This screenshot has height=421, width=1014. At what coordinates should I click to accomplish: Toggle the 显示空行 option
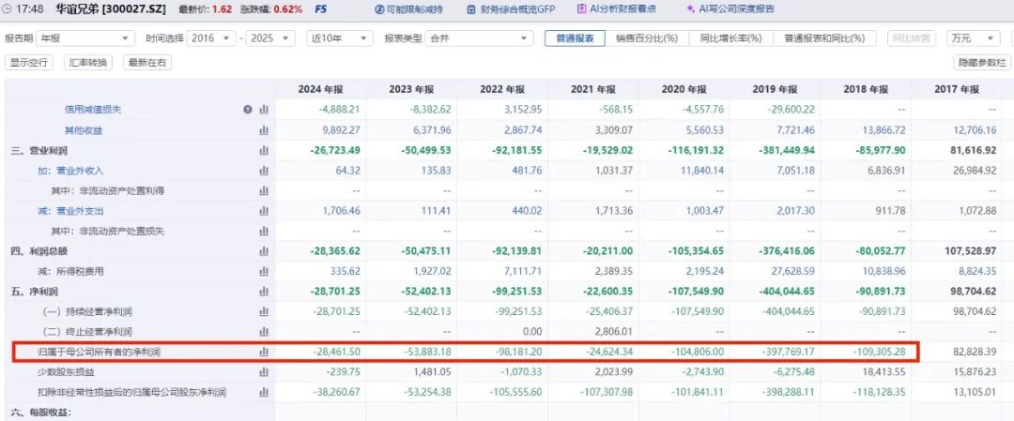point(29,63)
